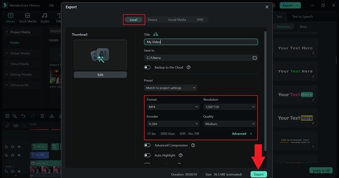
Task: Toggle the auto-ripple link icon below the timeline toolbar
Action: (x=7, y=126)
